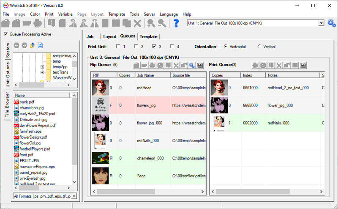Click the image preview icon in Rip Queue toolbar
Viewport: 338px width, 209px height.
(200, 65)
